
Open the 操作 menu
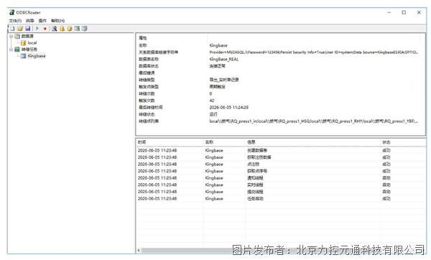click(42, 21)
